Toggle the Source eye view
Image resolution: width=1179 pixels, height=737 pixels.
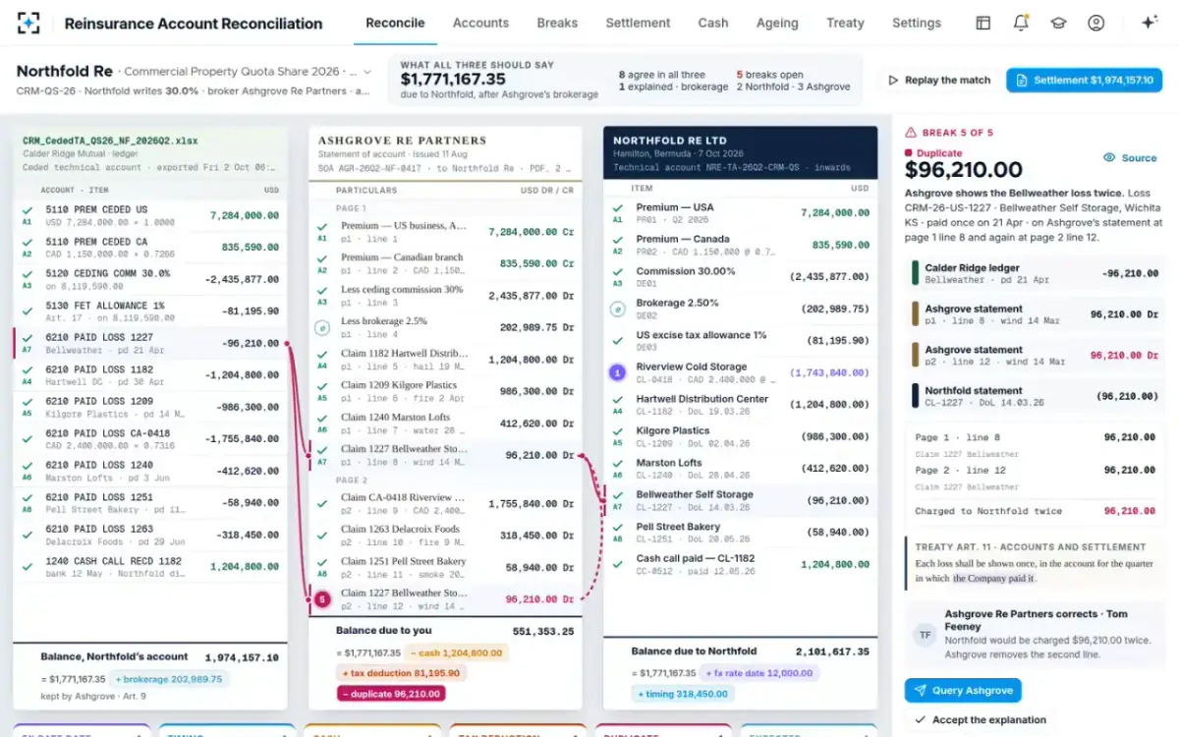click(1130, 157)
